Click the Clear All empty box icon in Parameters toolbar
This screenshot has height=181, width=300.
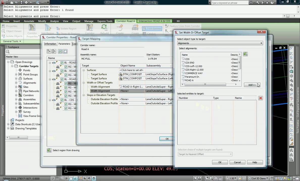click(65, 51)
